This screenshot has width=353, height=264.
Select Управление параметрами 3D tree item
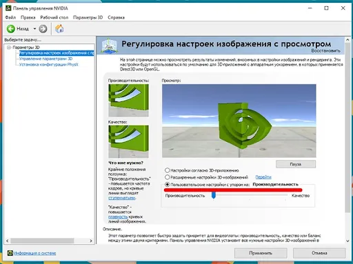click(46, 59)
